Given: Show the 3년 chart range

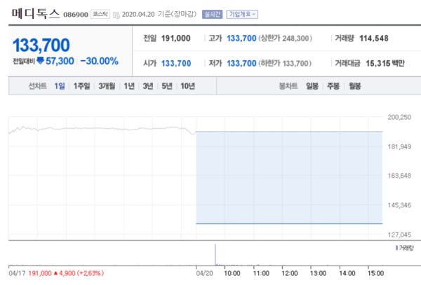Looking at the screenshot, I should (147, 86).
